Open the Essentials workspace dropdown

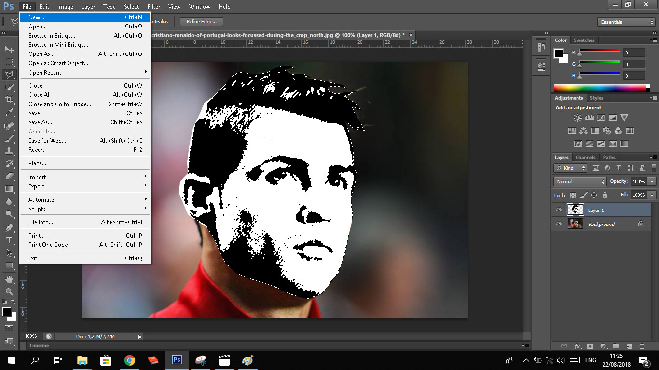pyautogui.click(x=626, y=22)
